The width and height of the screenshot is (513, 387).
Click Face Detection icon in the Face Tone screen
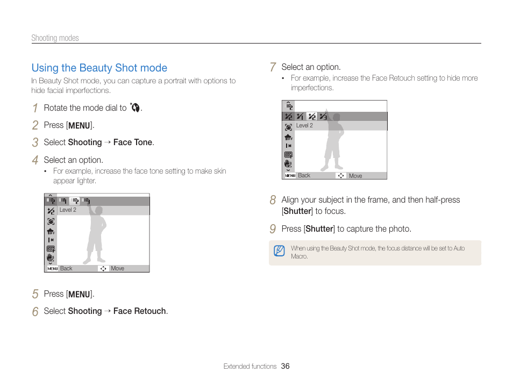pos(51,221)
